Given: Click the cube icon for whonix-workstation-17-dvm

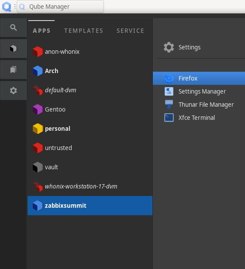Looking at the screenshot, I should (x=38, y=186).
